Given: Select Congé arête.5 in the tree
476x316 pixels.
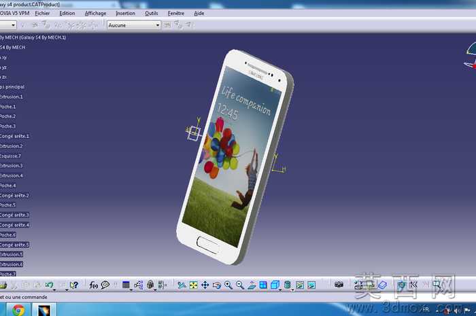Looking at the screenshot, I should (14, 245).
